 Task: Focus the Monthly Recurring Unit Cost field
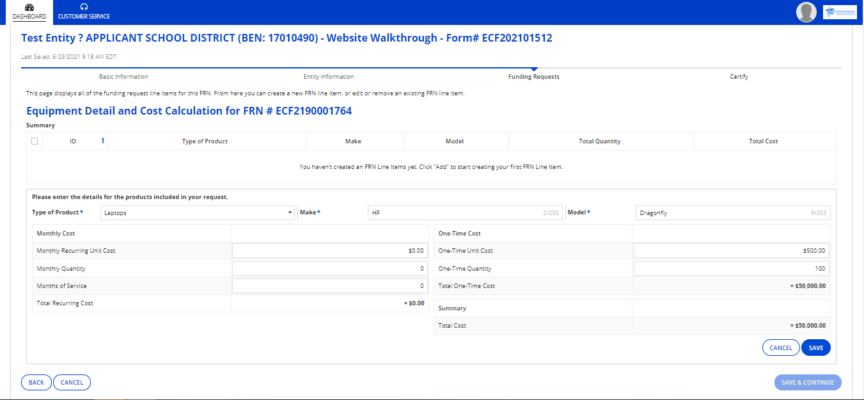click(x=329, y=251)
